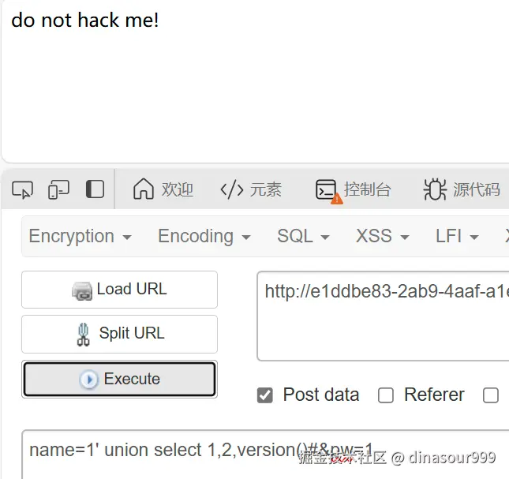Open the SQL dropdown menu
This screenshot has width=509, height=479.
303,236
